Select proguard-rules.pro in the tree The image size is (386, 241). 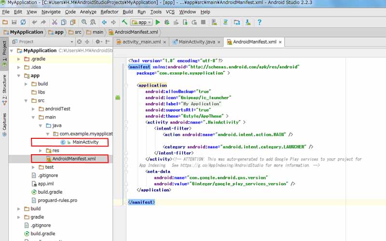(57, 201)
